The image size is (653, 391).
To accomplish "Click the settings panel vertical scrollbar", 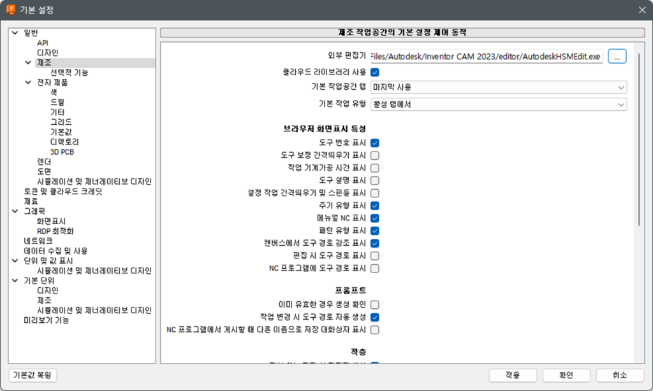I will tap(639, 139).
